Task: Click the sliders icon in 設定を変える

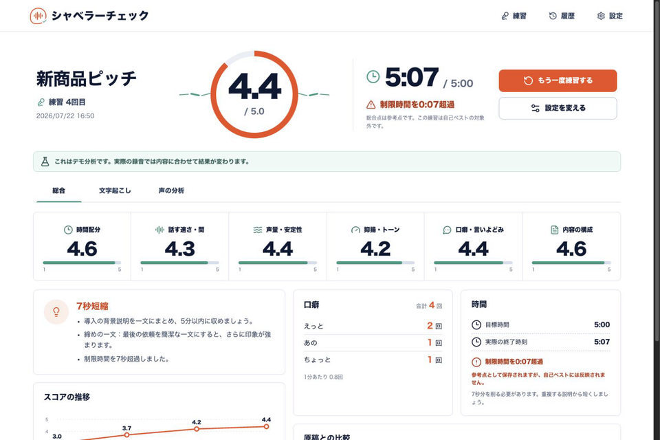Action: (x=536, y=108)
